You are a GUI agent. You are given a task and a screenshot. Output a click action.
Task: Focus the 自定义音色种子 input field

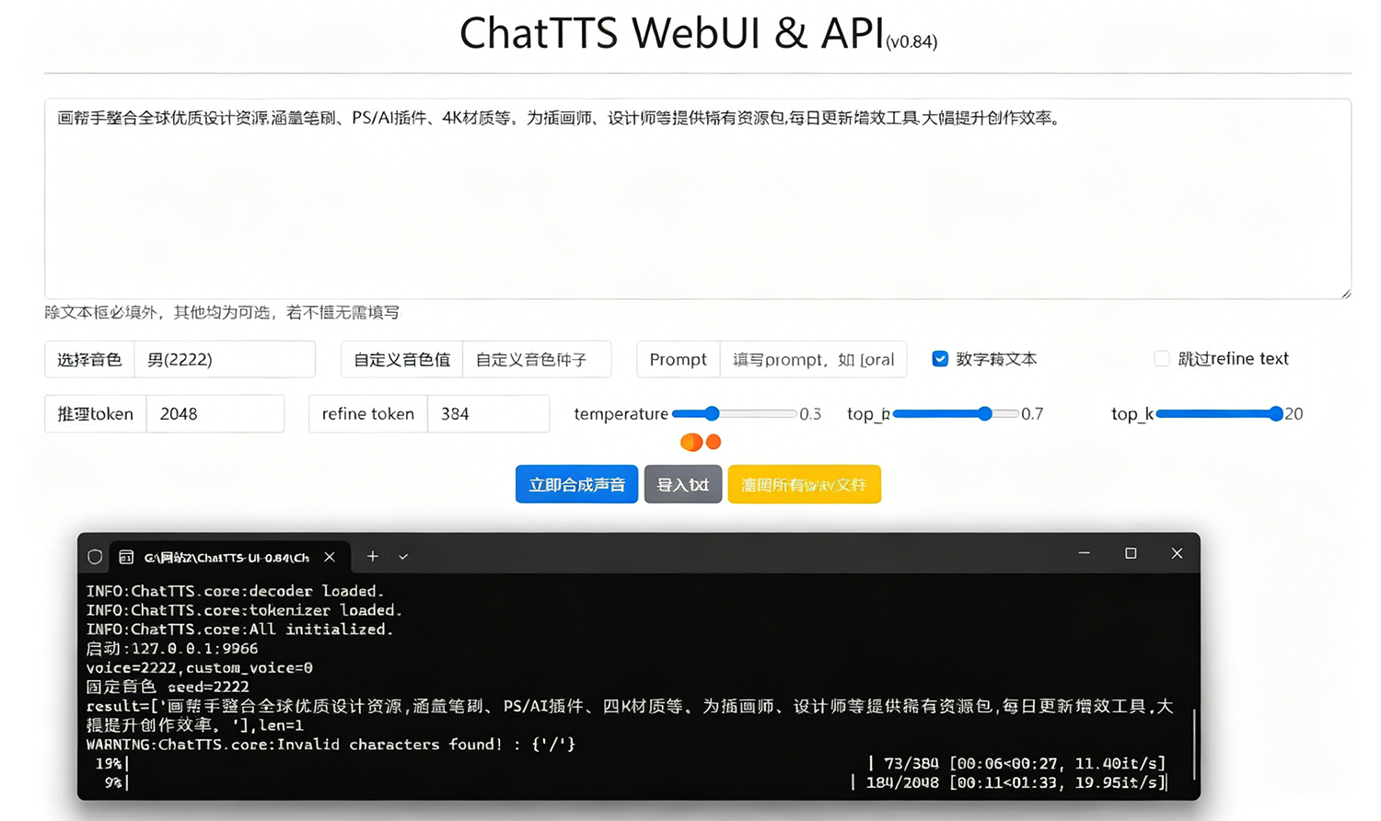(x=537, y=359)
